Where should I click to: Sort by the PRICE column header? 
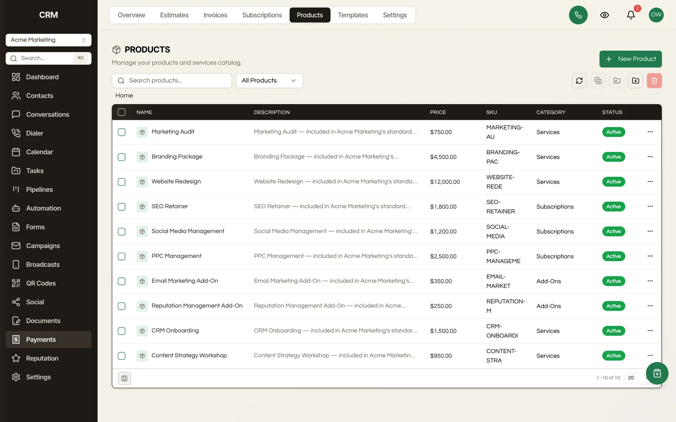(438, 112)
